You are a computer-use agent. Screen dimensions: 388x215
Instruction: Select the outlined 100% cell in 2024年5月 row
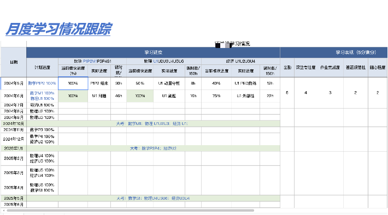(x=73, y=83)
